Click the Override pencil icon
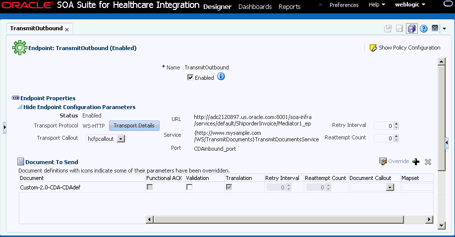 coord(383,162)
